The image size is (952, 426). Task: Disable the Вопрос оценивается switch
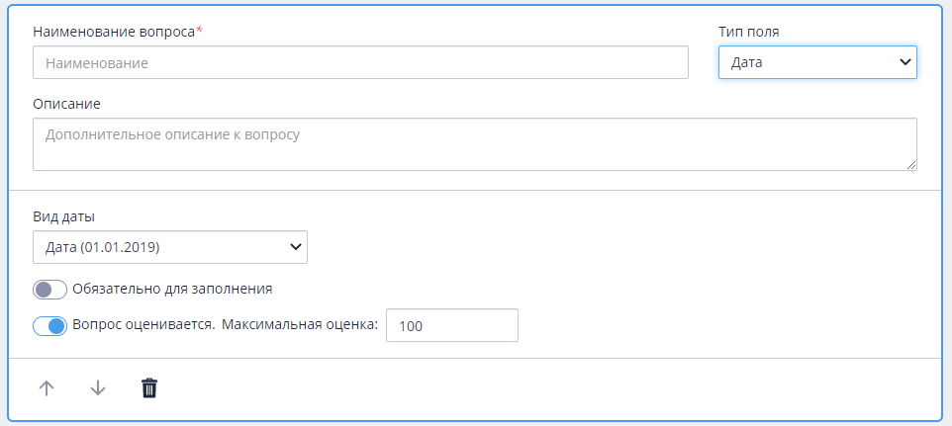(x=49, y=326)
